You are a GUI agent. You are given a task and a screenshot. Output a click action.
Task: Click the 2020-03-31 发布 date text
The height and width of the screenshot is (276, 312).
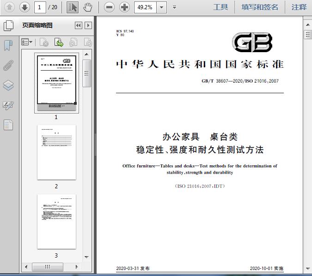(133, 269)
